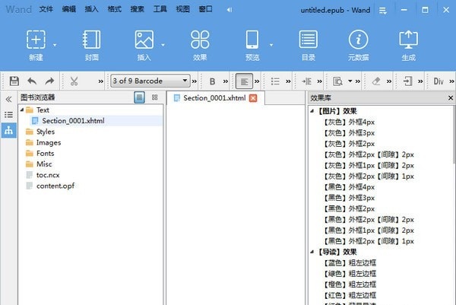The width and height of the screenshot is (456, 305).
Task: Select the Section_0001.xhtml editor tab
Action: [214, 98]
